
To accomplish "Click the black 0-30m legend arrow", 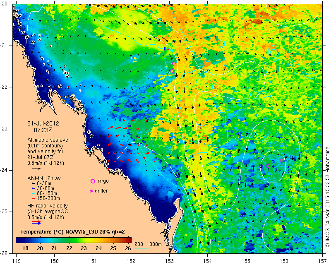I will pos(33,183).
